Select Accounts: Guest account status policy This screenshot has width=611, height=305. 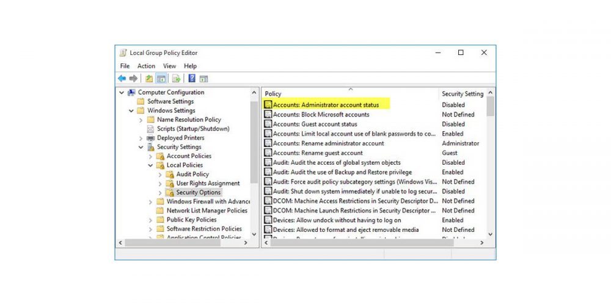click(x=315, y=124)
